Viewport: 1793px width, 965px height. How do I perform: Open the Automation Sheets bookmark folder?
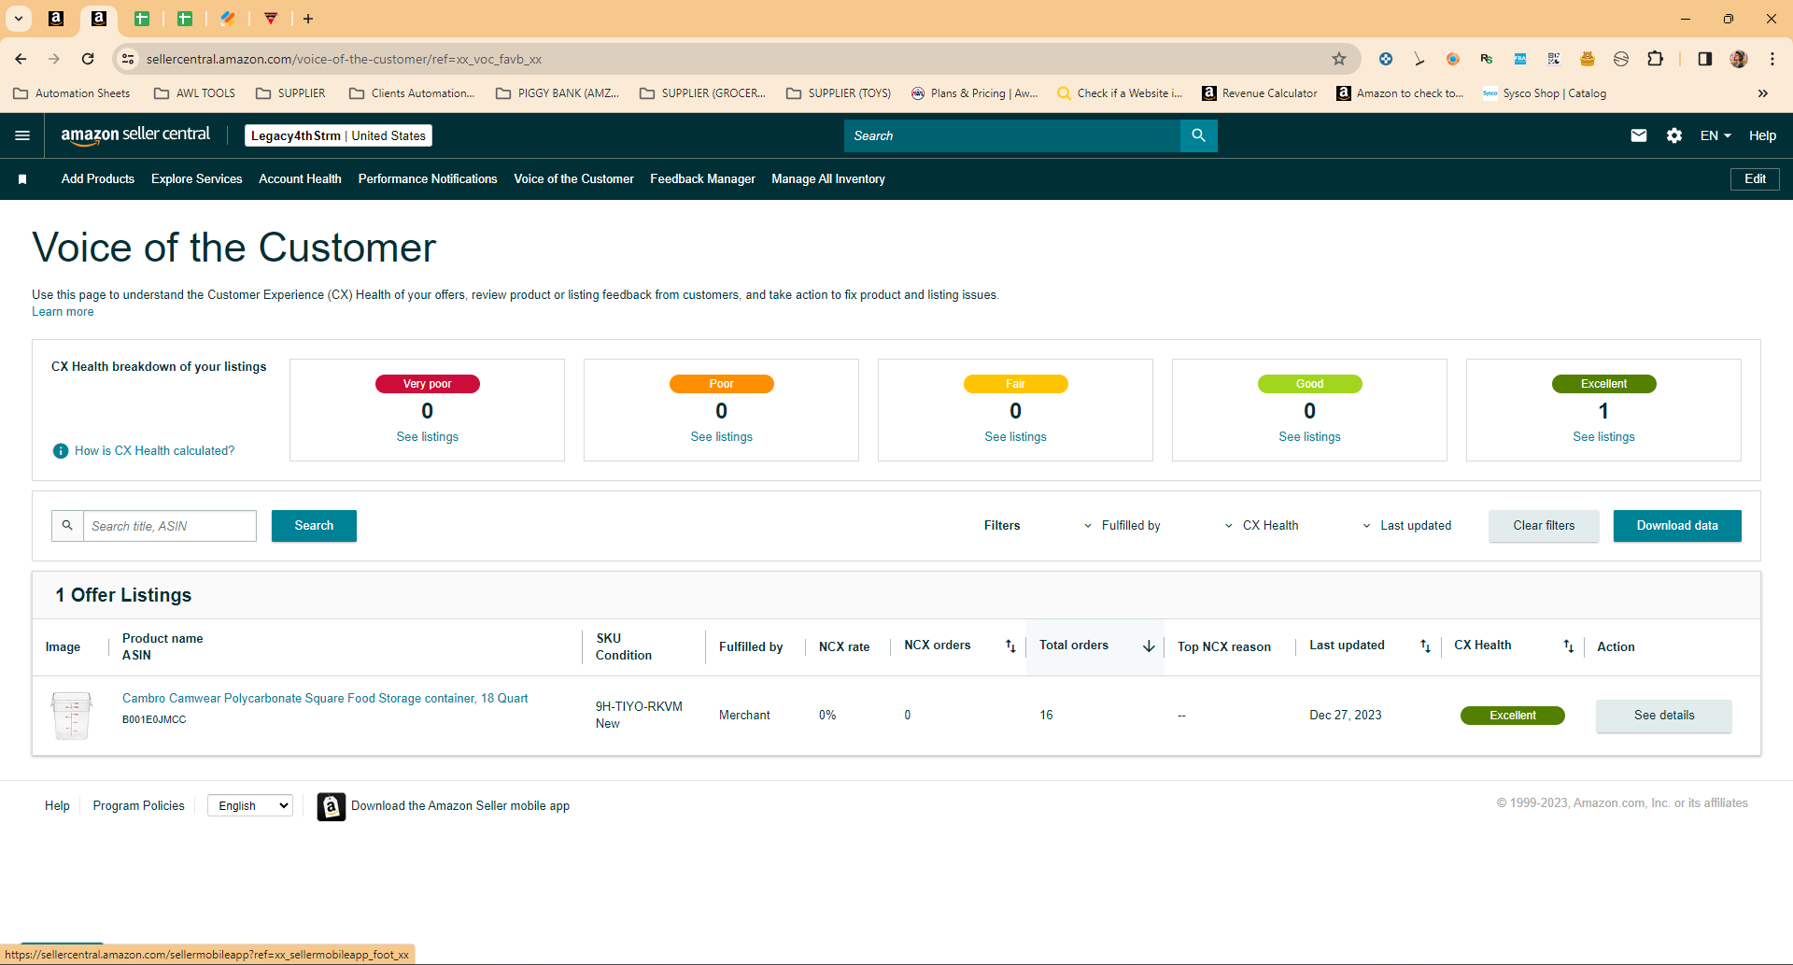[x=72, y=93]
